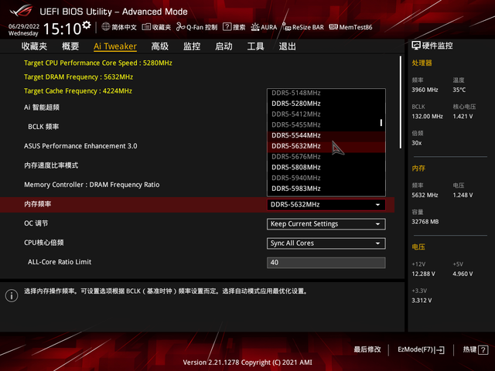Select the Ai 智能超频 setting
The width and height of the screenshot is (495, 371).
(42, 107)
